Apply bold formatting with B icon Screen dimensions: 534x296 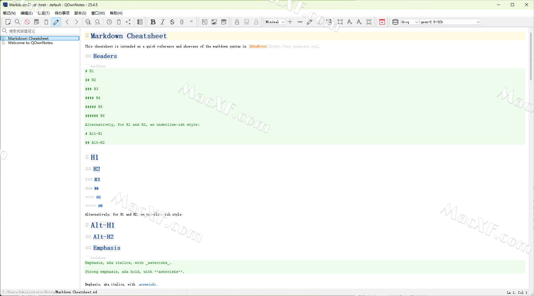point(153,22)
